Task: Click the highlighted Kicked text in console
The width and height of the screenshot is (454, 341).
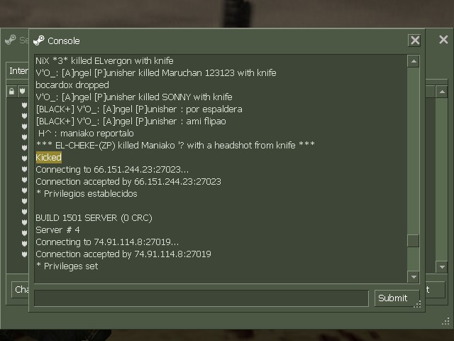Action: (x=49, y=158)
